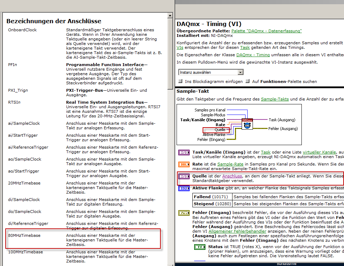Viewport: 344px width, 266px height.
Task: Click the Anschluss link in Quelle description
Action: (232, 176)
